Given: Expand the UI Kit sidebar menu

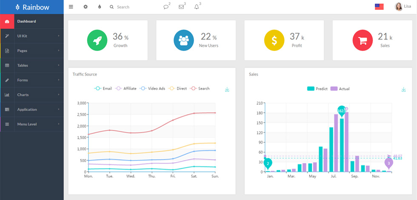Looking at the screenshot, I should click(32, 36).
